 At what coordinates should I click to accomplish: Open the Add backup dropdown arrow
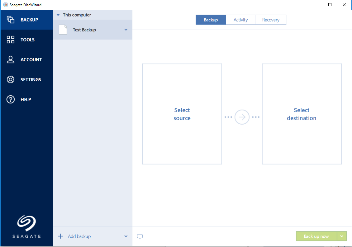[126, 236]
